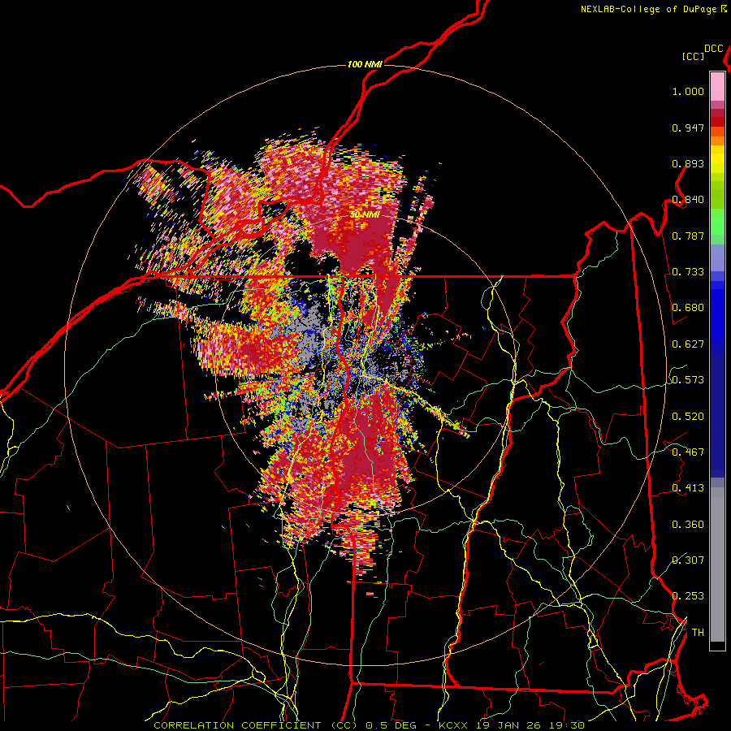Click the 0.840 scale value
This screenshot has width=731, height=731.
(688, 200)
